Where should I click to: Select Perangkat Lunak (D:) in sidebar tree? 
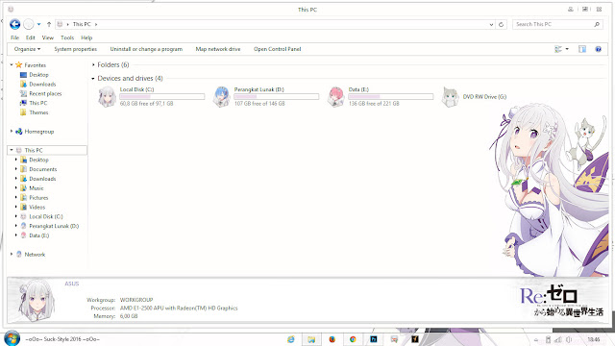[x=54, y=226]
